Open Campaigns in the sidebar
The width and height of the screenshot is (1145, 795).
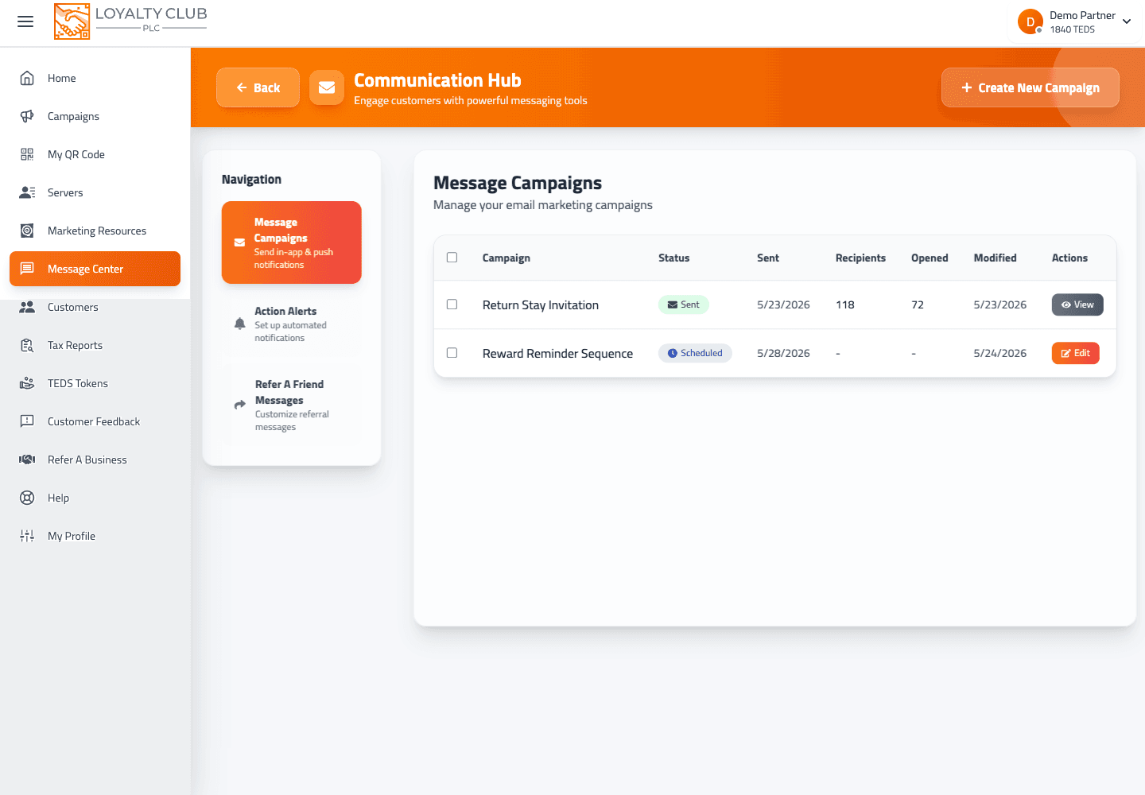[95, 116]
